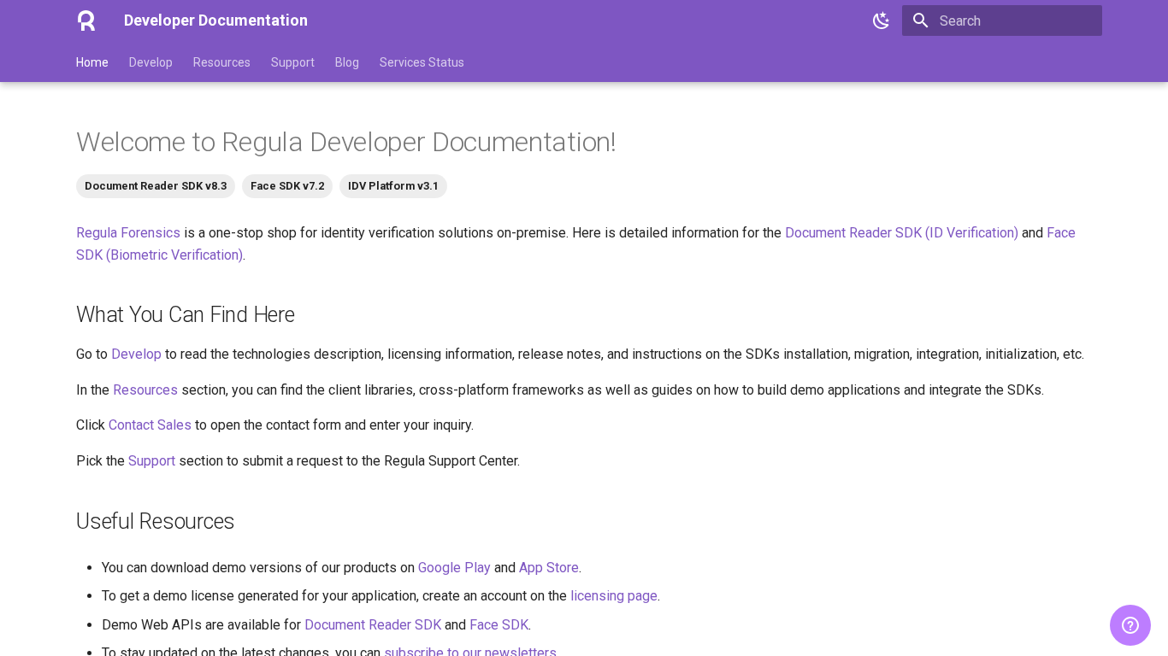Follow the Document Reader SDK (ID Verification) link

coord(901,232)
